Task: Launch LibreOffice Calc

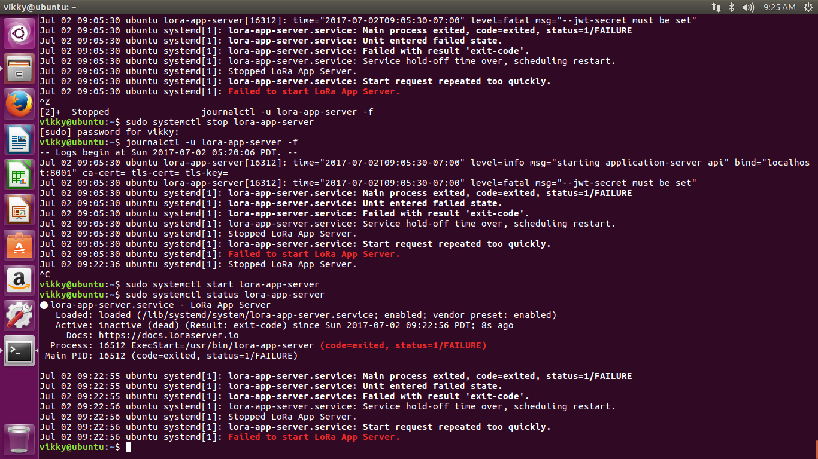Action: pyautogui.click(x=19, y=173)
